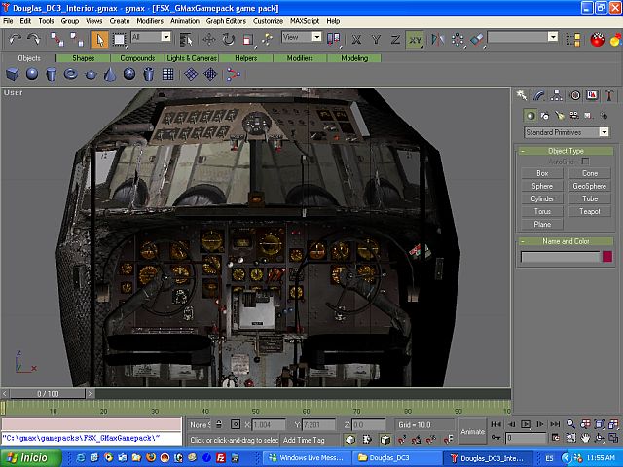Viewport: 623px width, 467px height.
Task: Toggle the XY plane axis constraint
Action: click(415, 39)
